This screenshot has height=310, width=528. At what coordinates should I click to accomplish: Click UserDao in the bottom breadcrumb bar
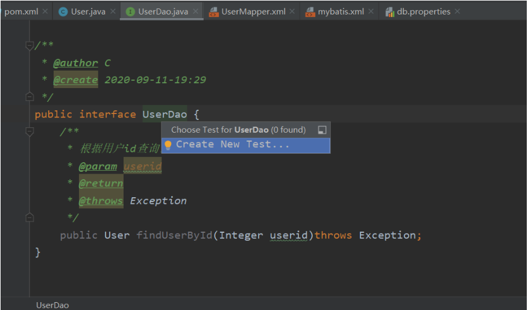pyautogui.click(x=52, y=305)
